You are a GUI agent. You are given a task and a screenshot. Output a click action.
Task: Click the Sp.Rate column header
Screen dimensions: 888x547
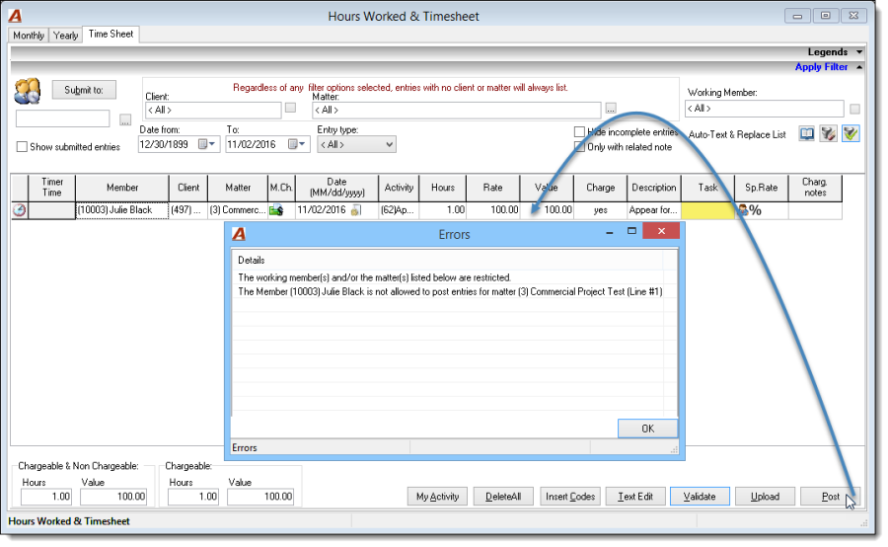click(x=761, y=188)
